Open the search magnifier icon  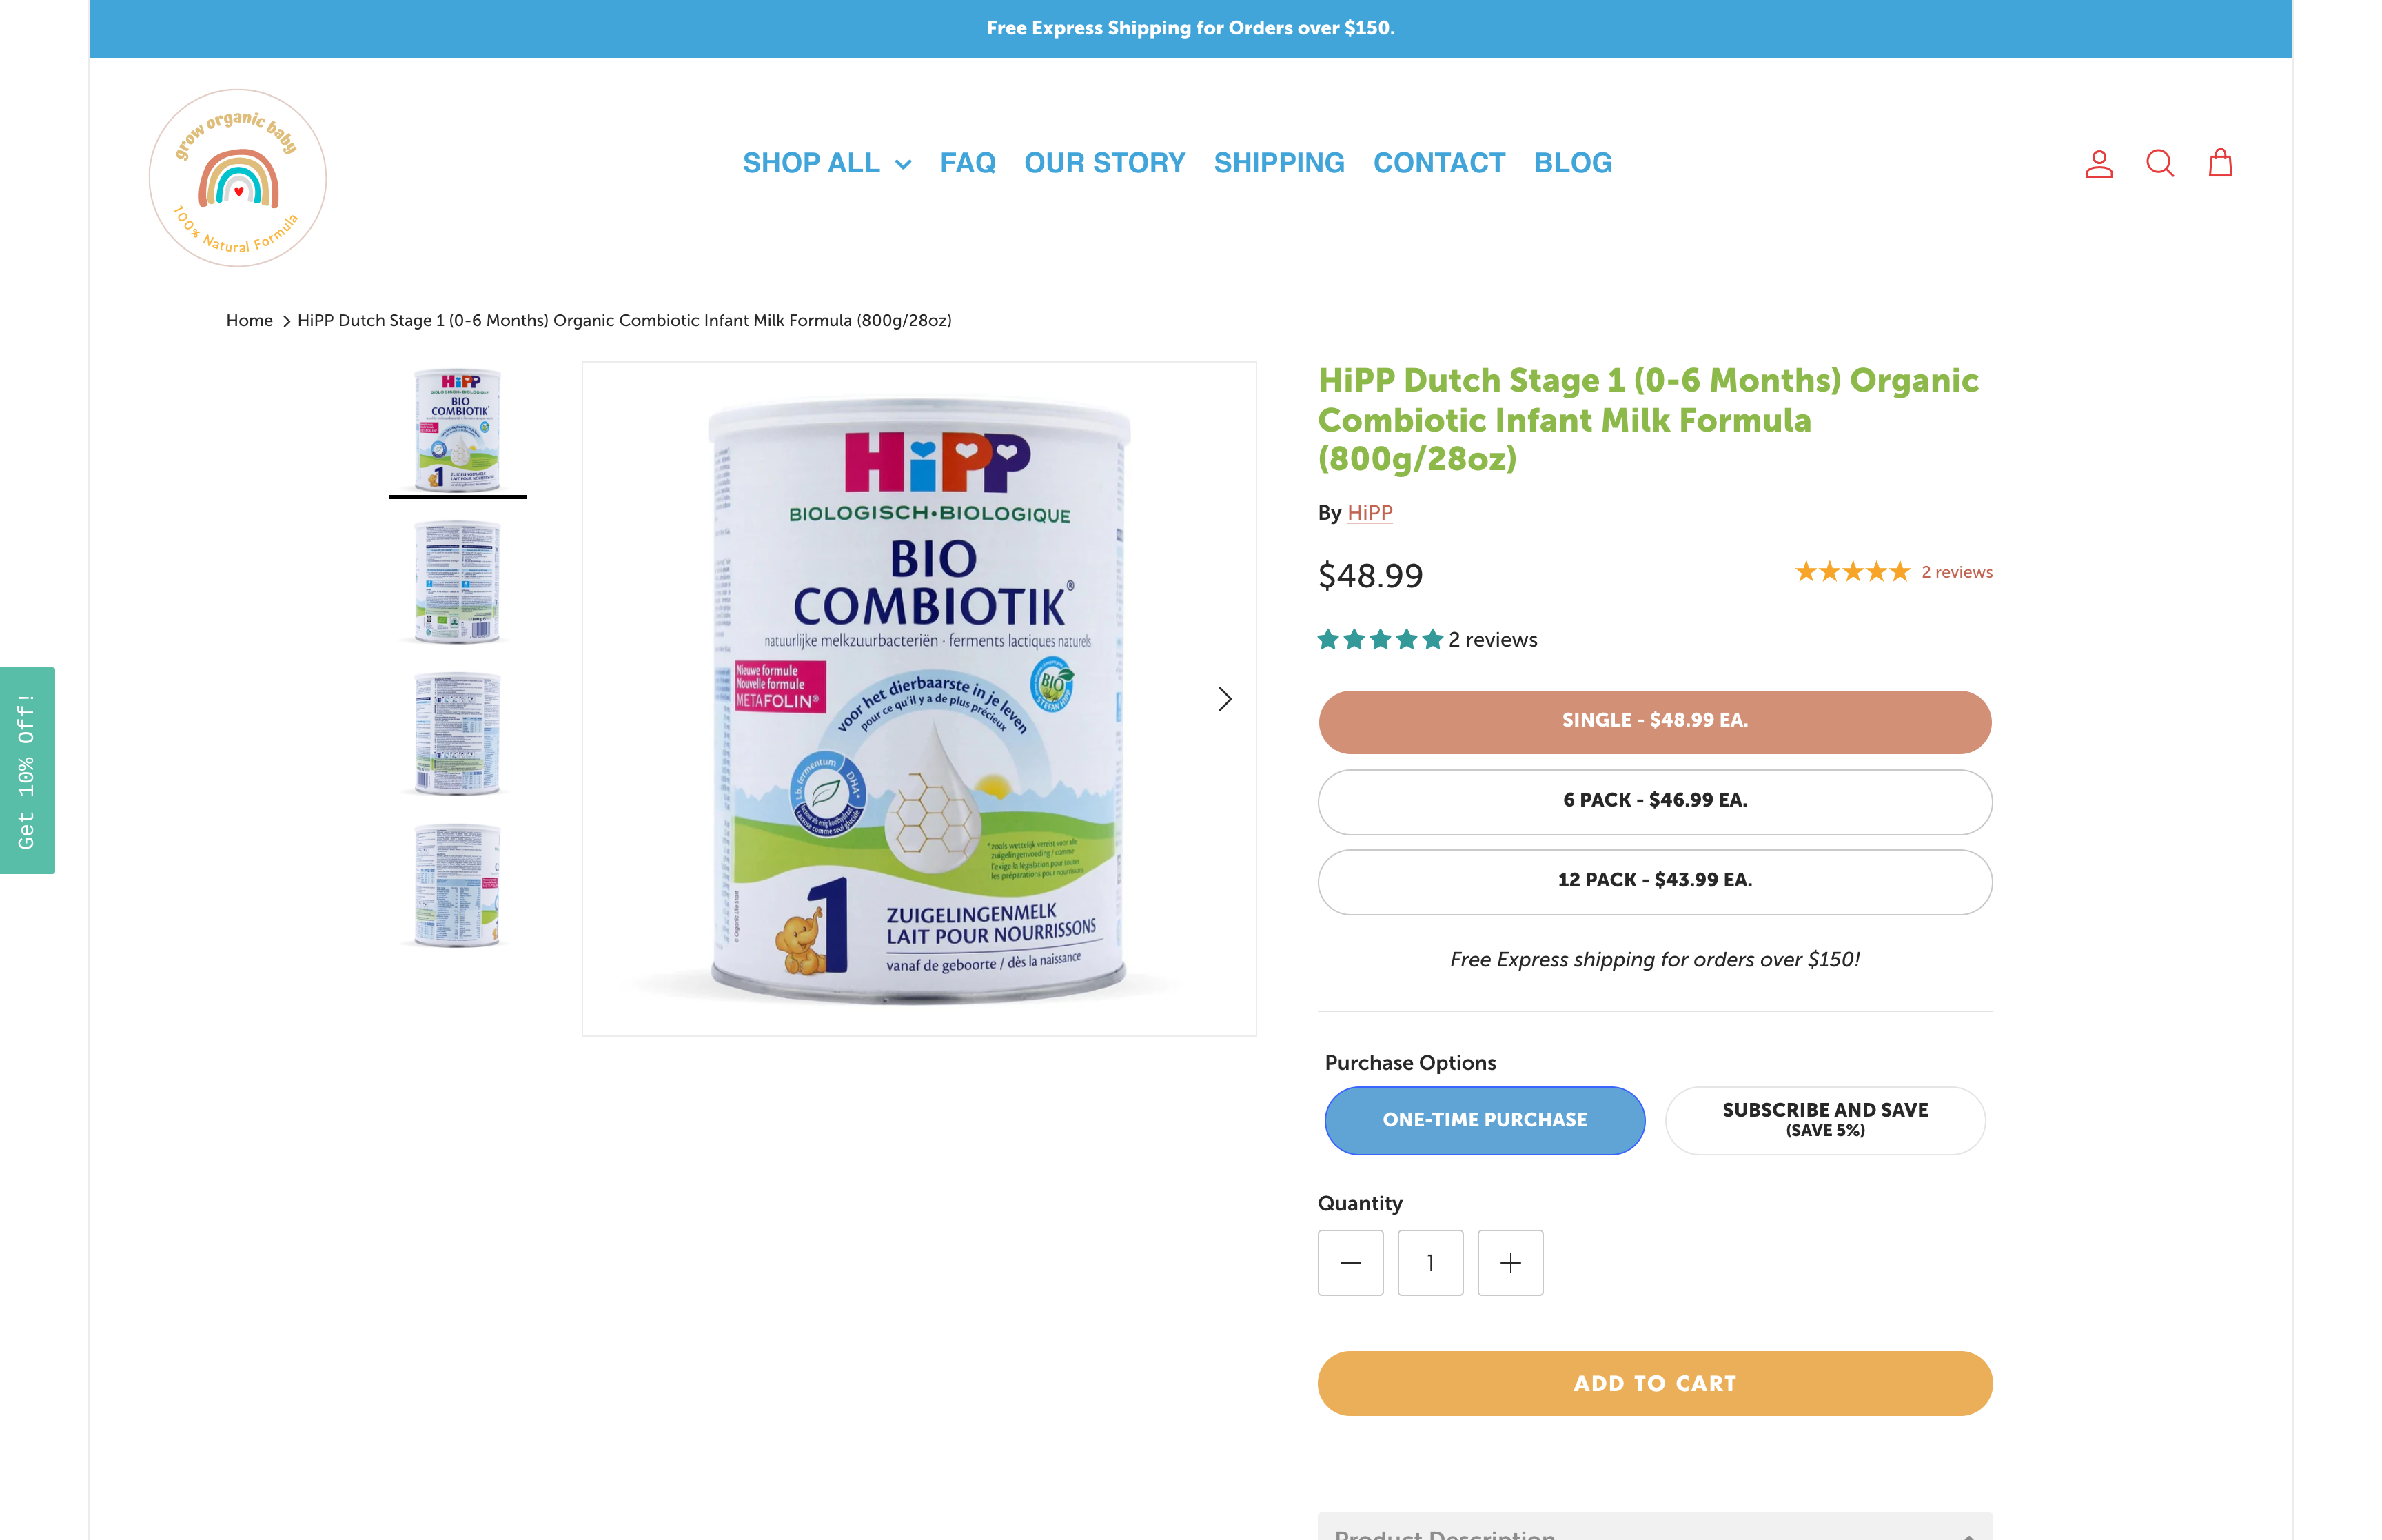2159,163
